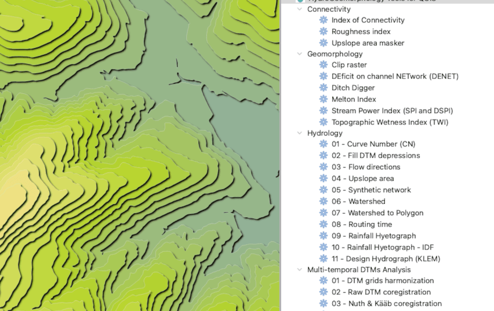The width and height of the screenshot is (494, 311).
Task: Select 04 - Upslope area text
Action: pyautogui.click(x=363, y=178)
